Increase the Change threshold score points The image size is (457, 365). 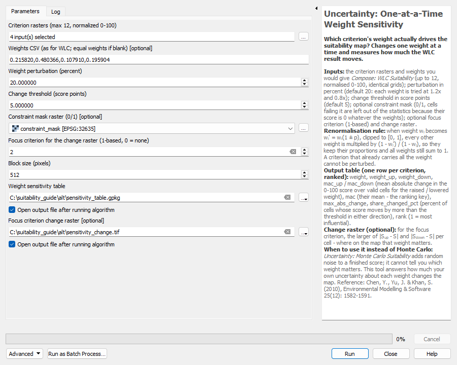(x=305, y=103)
